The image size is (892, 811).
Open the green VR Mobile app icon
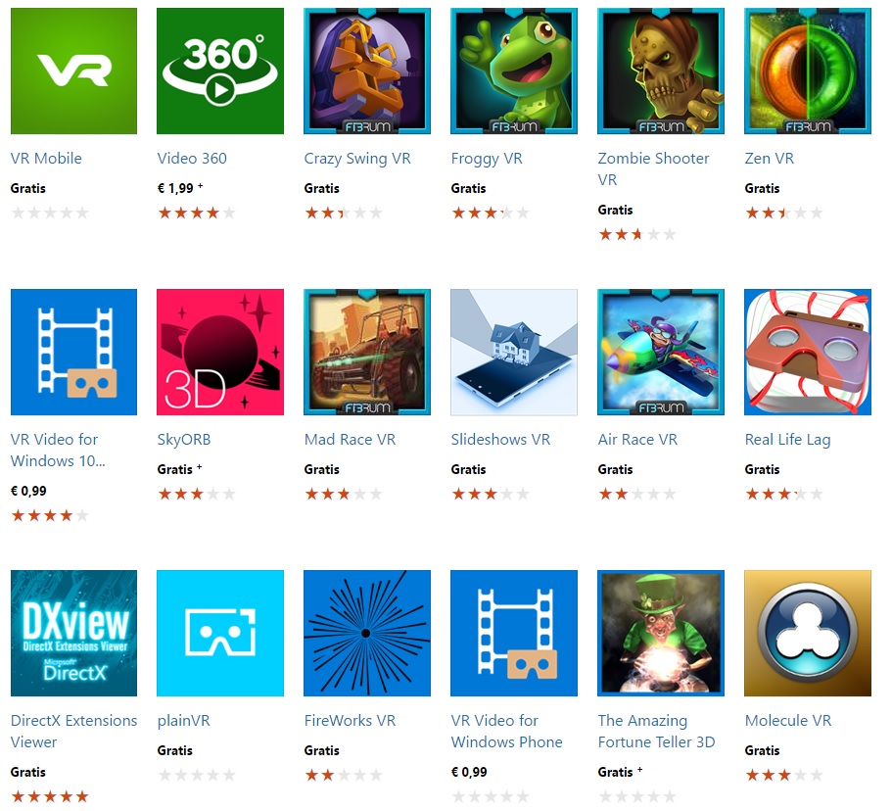pyautogui.click(x=74, y=72)
